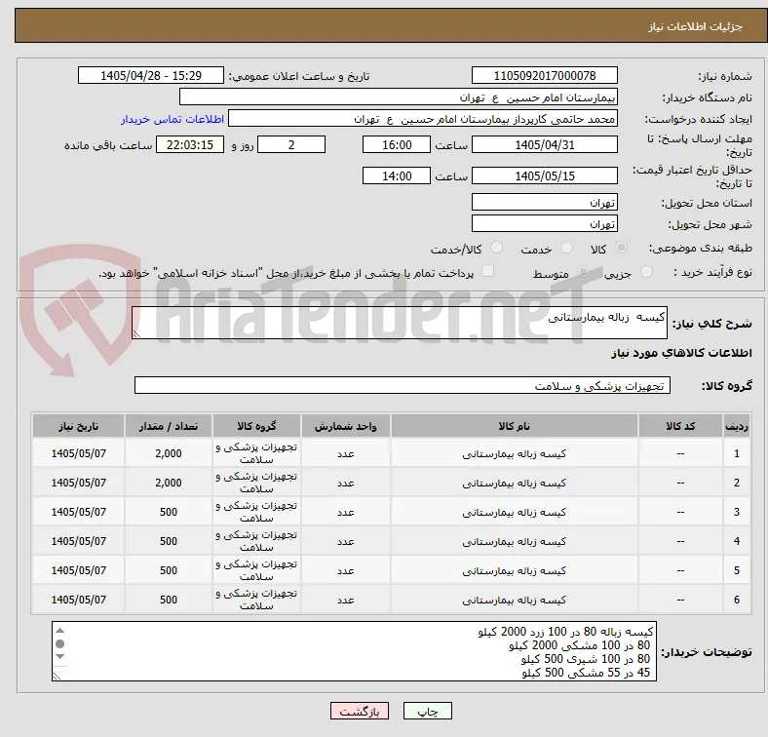Screen dimensions: 768x737
Task: Click the scroll up arrow in buyer notes
Action: coord(59,631)
